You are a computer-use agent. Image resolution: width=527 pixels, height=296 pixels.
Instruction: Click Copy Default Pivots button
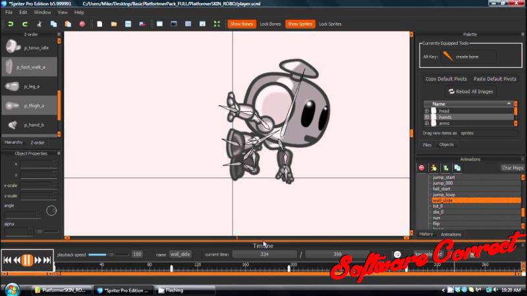[446, 79]
